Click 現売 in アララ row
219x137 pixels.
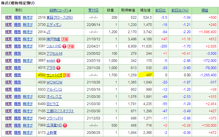[x=17, y=68]
